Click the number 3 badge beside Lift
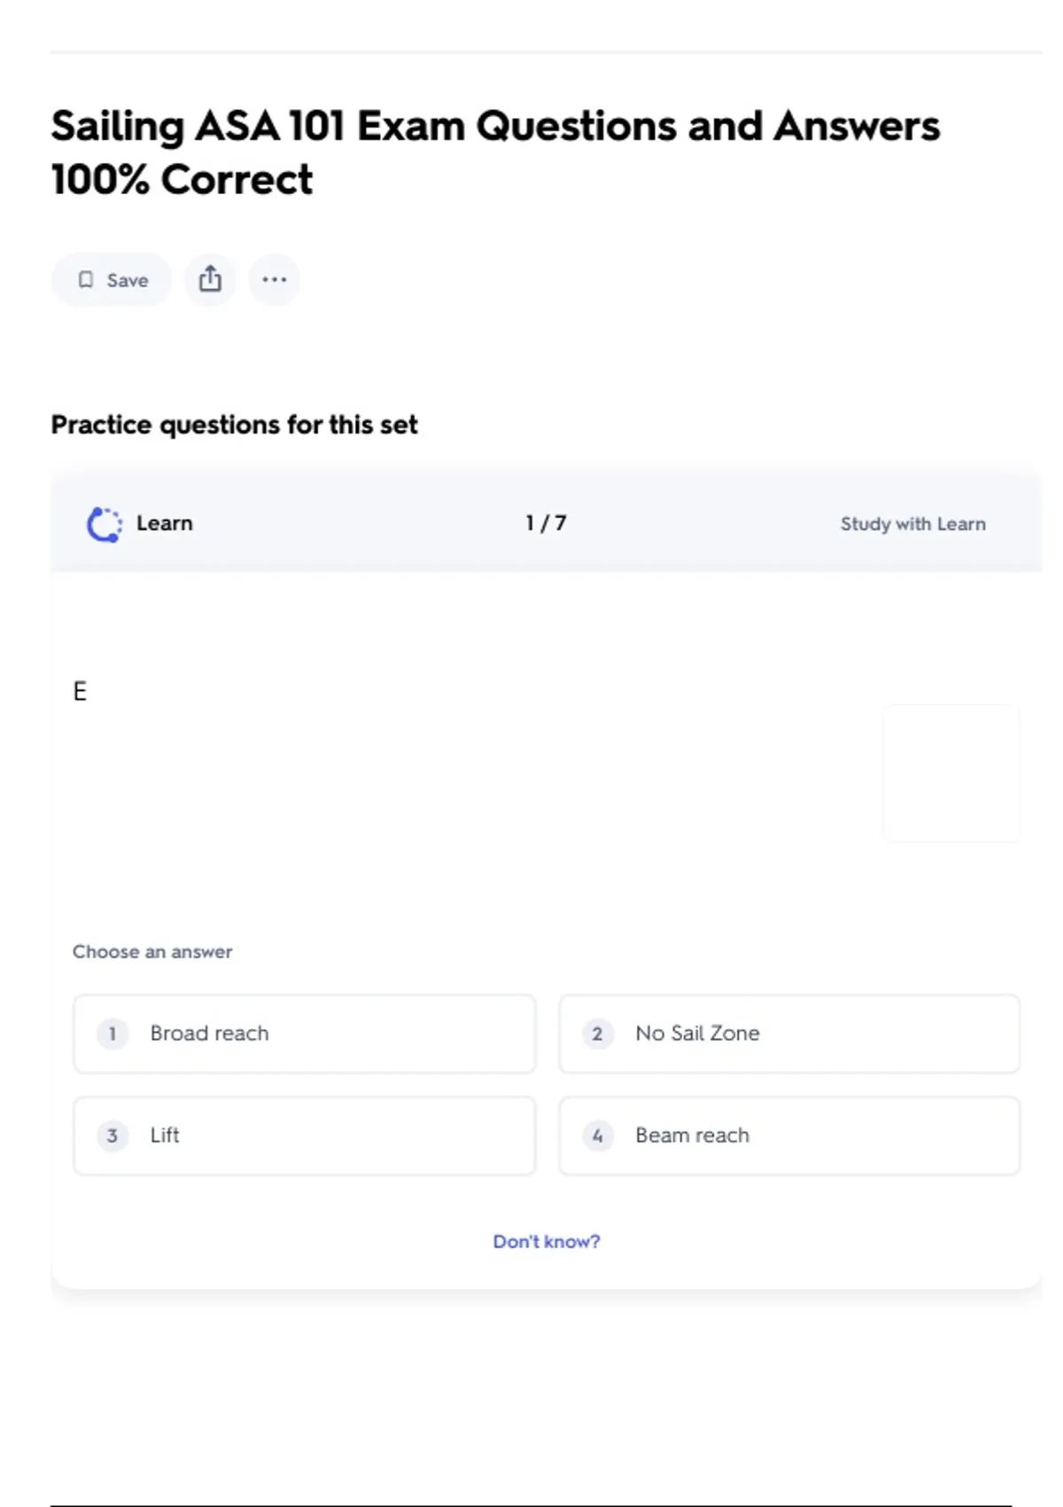Image resolution: width=1063 pixels, height=1507 pixels. click(x=113, y=1136)
